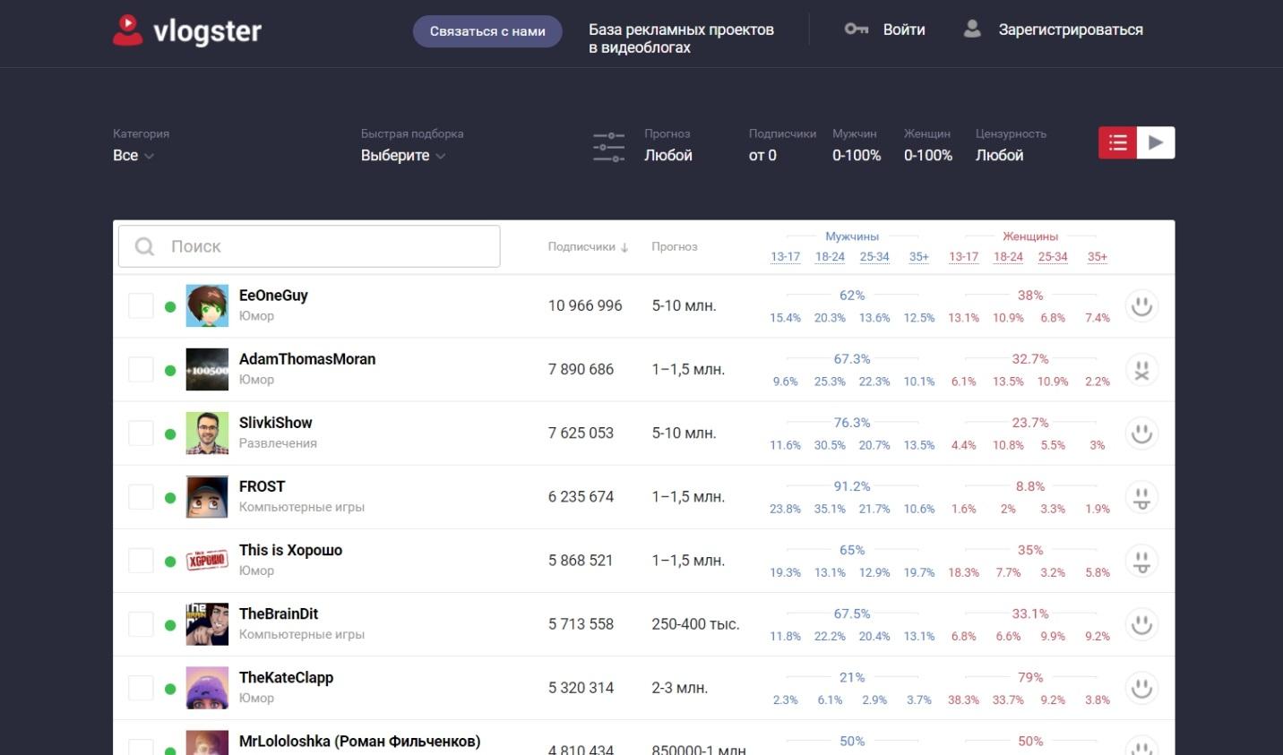The height and width of the screenshot is (755, 1283).
Task: Tick the AdamThomasMoran checkbox
Action: 141,369
